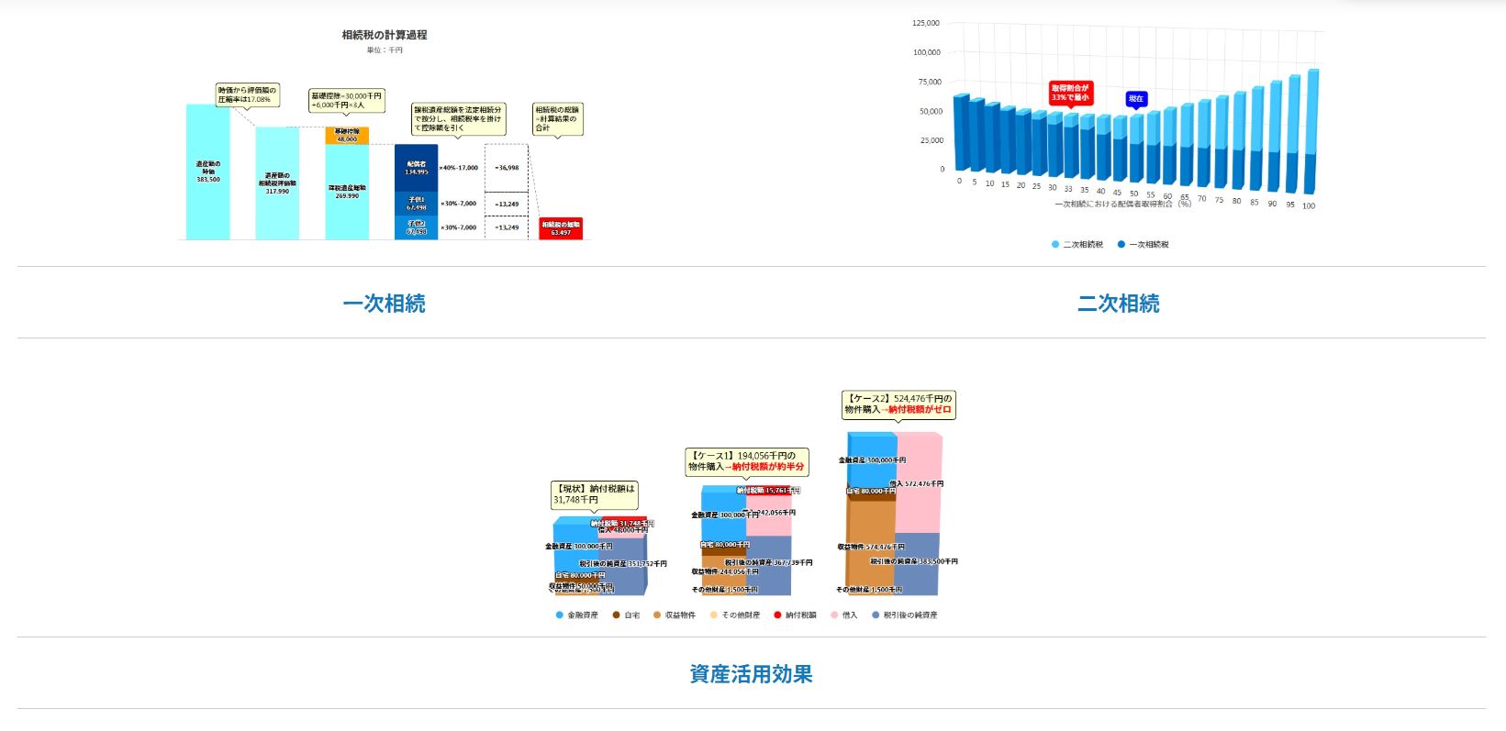
Task: Toggle the 二次相続税 legend entry
Action: [1077, 245]
